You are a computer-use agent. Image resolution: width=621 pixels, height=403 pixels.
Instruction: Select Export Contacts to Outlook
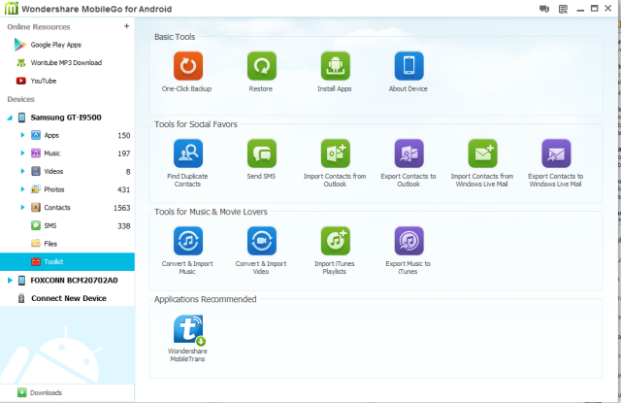click(409, 153)
